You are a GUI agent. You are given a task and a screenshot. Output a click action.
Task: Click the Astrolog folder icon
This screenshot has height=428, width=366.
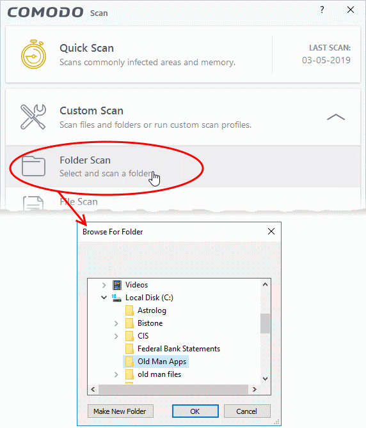pyautogui.click(x=129, y=310)
